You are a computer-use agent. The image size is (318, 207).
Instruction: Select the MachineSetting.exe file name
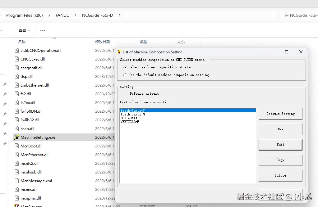point(38,137)
